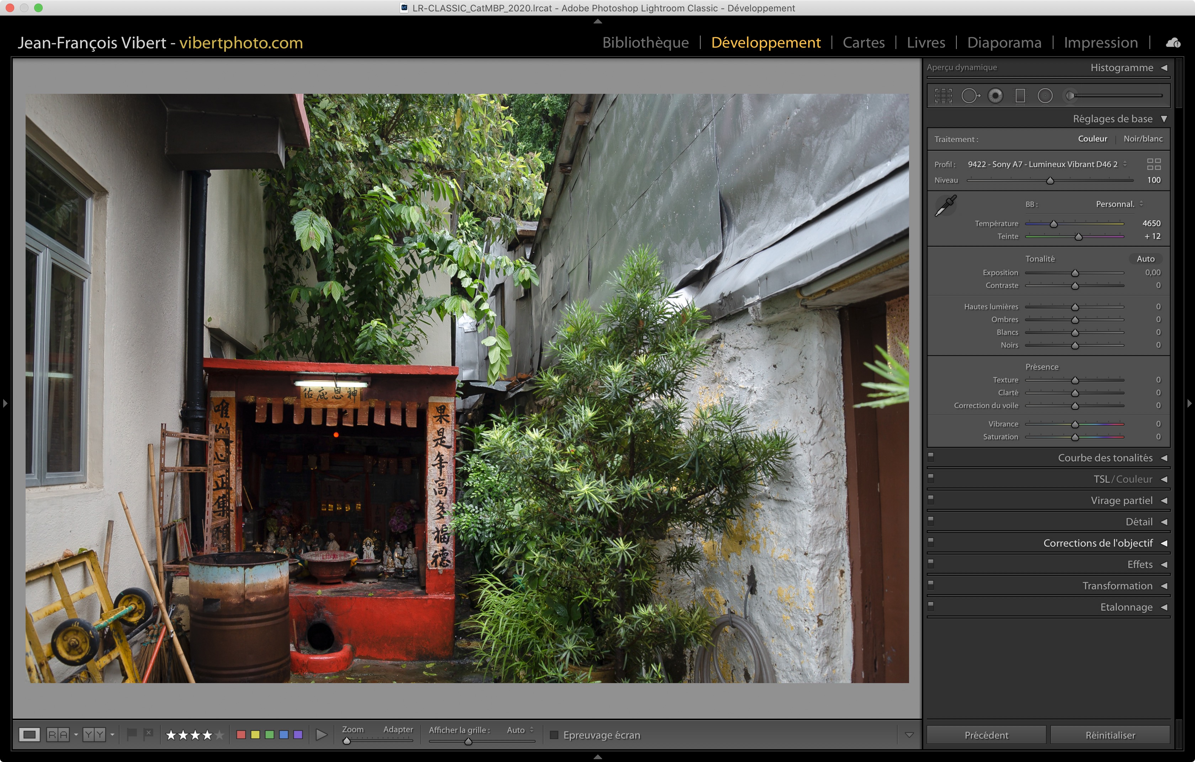Click the Exposition slider handle

[x=1075, y=273]
